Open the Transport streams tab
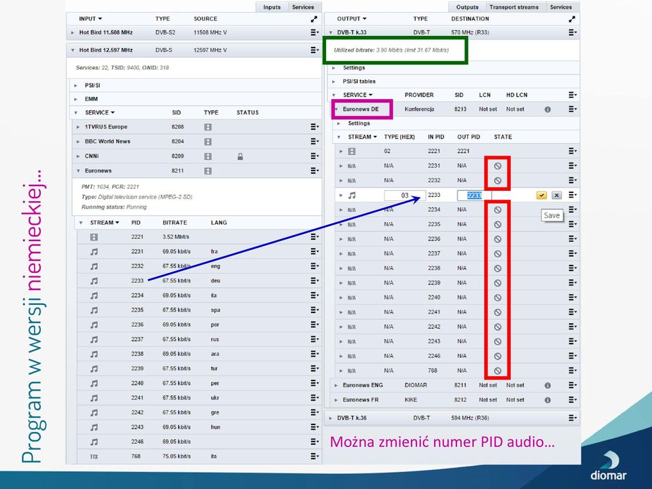652x489 pixels. tap(513, 7)
